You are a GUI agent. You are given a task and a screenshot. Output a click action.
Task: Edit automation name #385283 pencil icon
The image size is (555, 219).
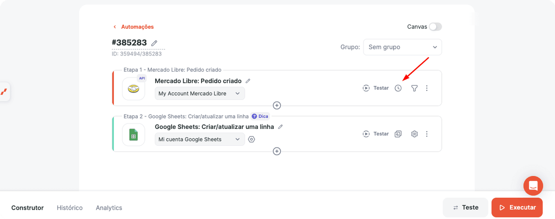coord(154,43)
